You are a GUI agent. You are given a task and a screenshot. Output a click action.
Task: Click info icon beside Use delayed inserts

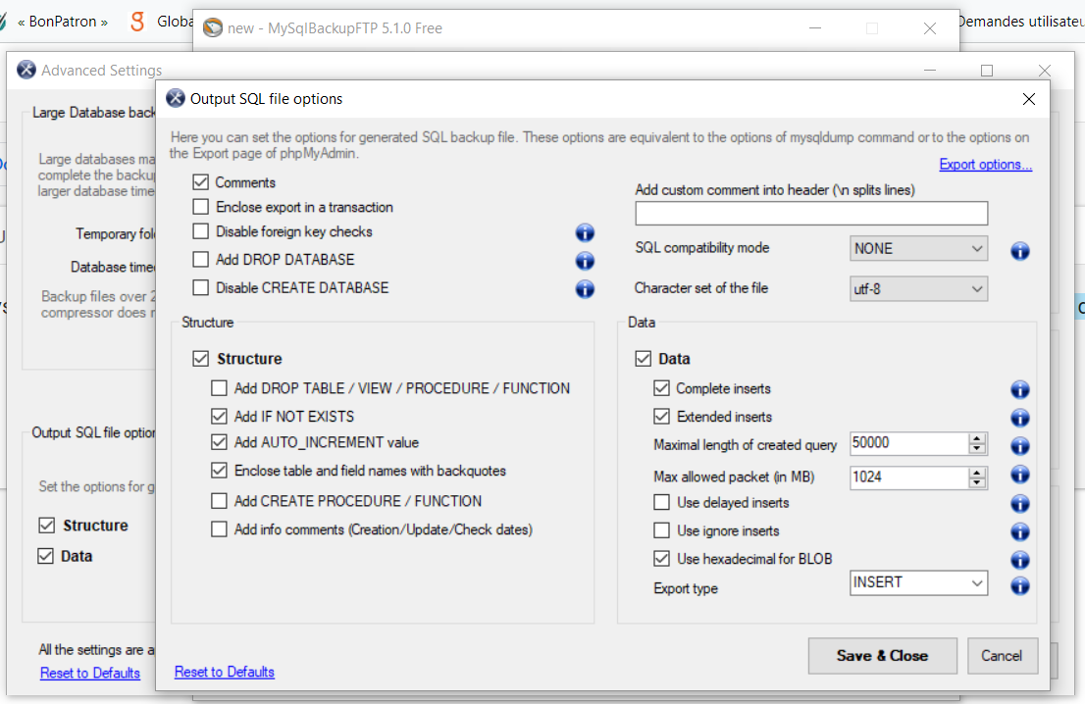tap(1019, 503)
